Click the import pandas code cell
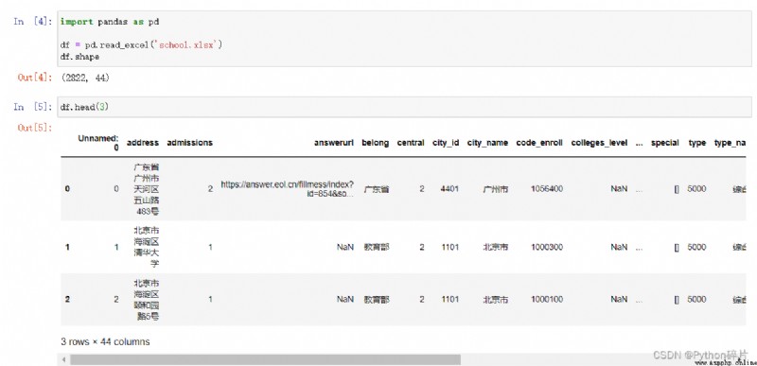757x366 pixels. [x=404, y=39]
